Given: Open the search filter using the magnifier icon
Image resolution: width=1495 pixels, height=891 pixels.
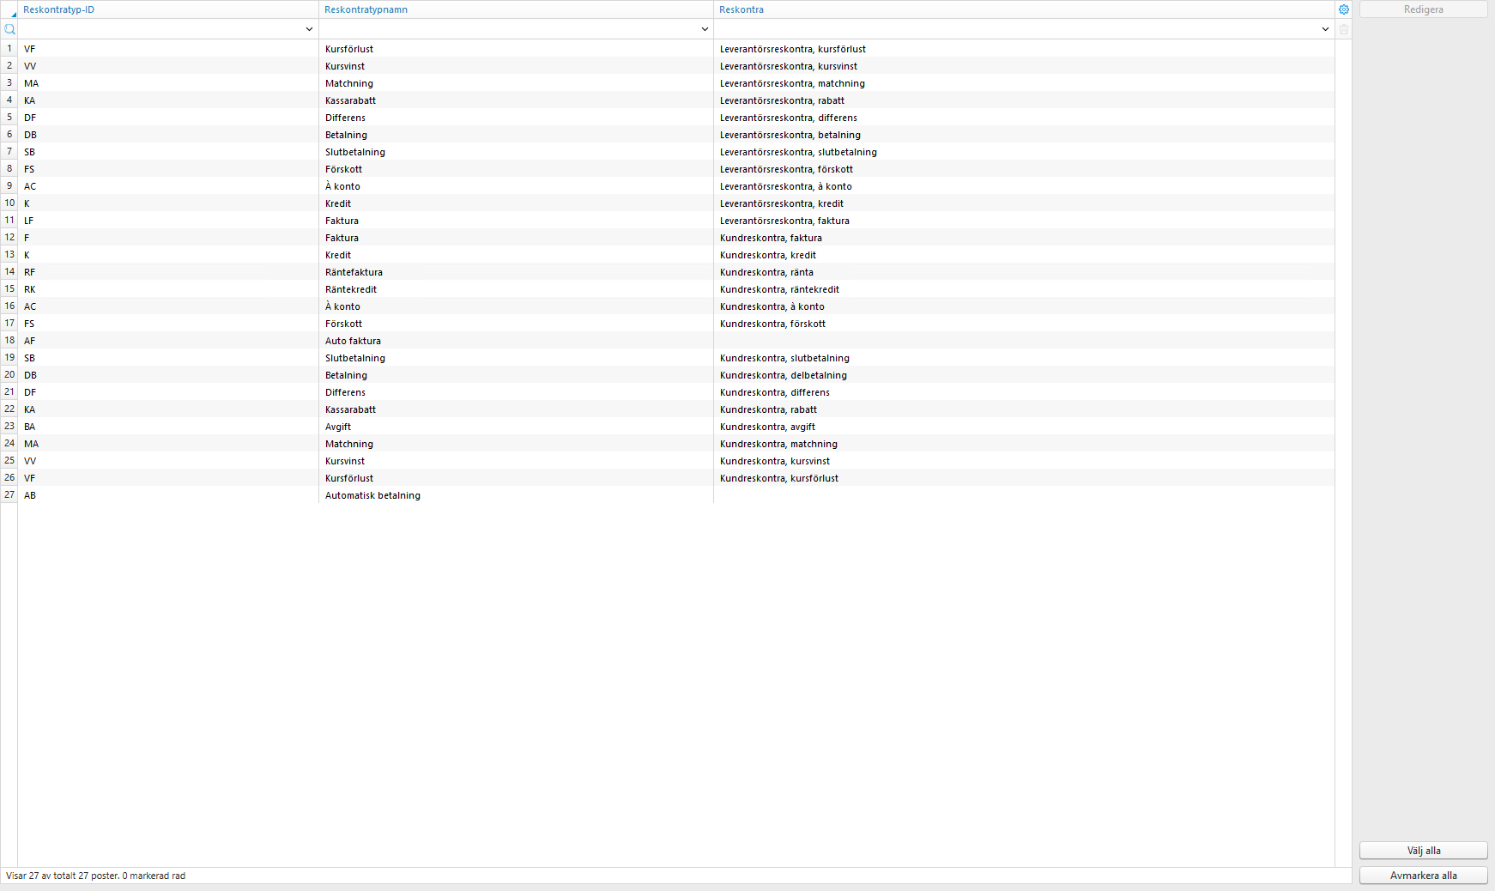Looking at the screenshot, I should click(9, 28).
